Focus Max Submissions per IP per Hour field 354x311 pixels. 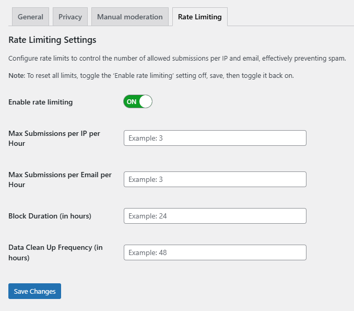215,138
